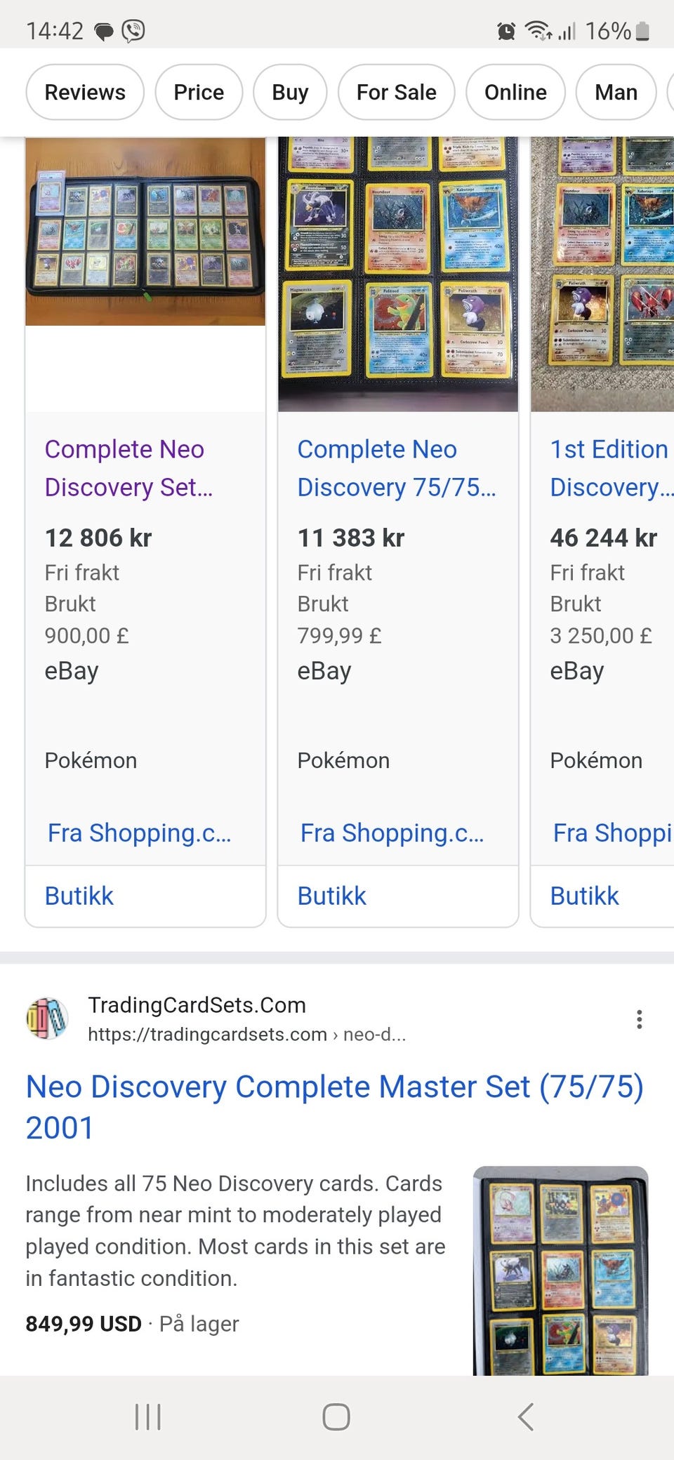Tap the TradingCardSets.Com site favicon

point(47,1018)
